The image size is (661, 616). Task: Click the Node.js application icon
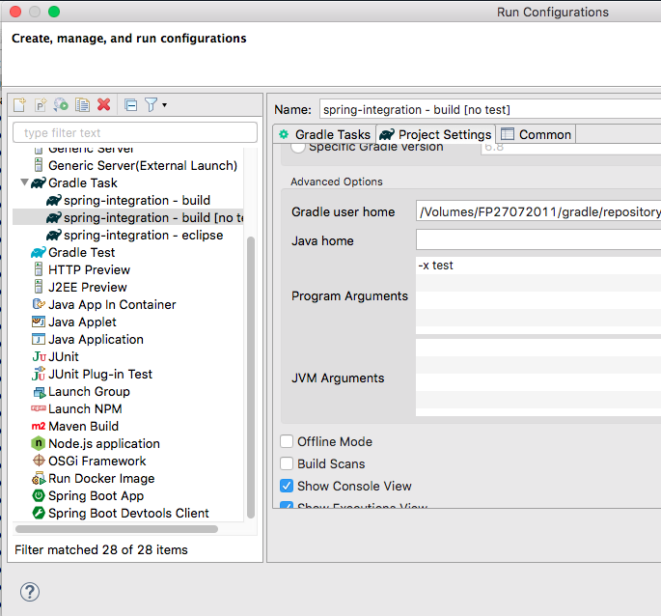(39, 443)
